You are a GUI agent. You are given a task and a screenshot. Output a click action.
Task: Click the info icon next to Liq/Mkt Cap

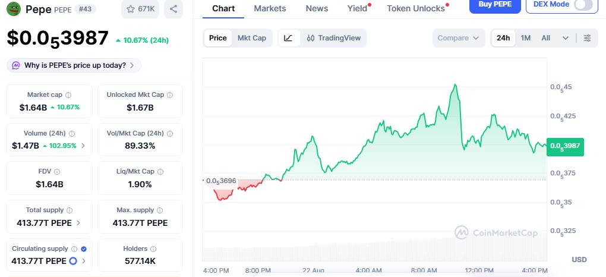click(160, 171)
